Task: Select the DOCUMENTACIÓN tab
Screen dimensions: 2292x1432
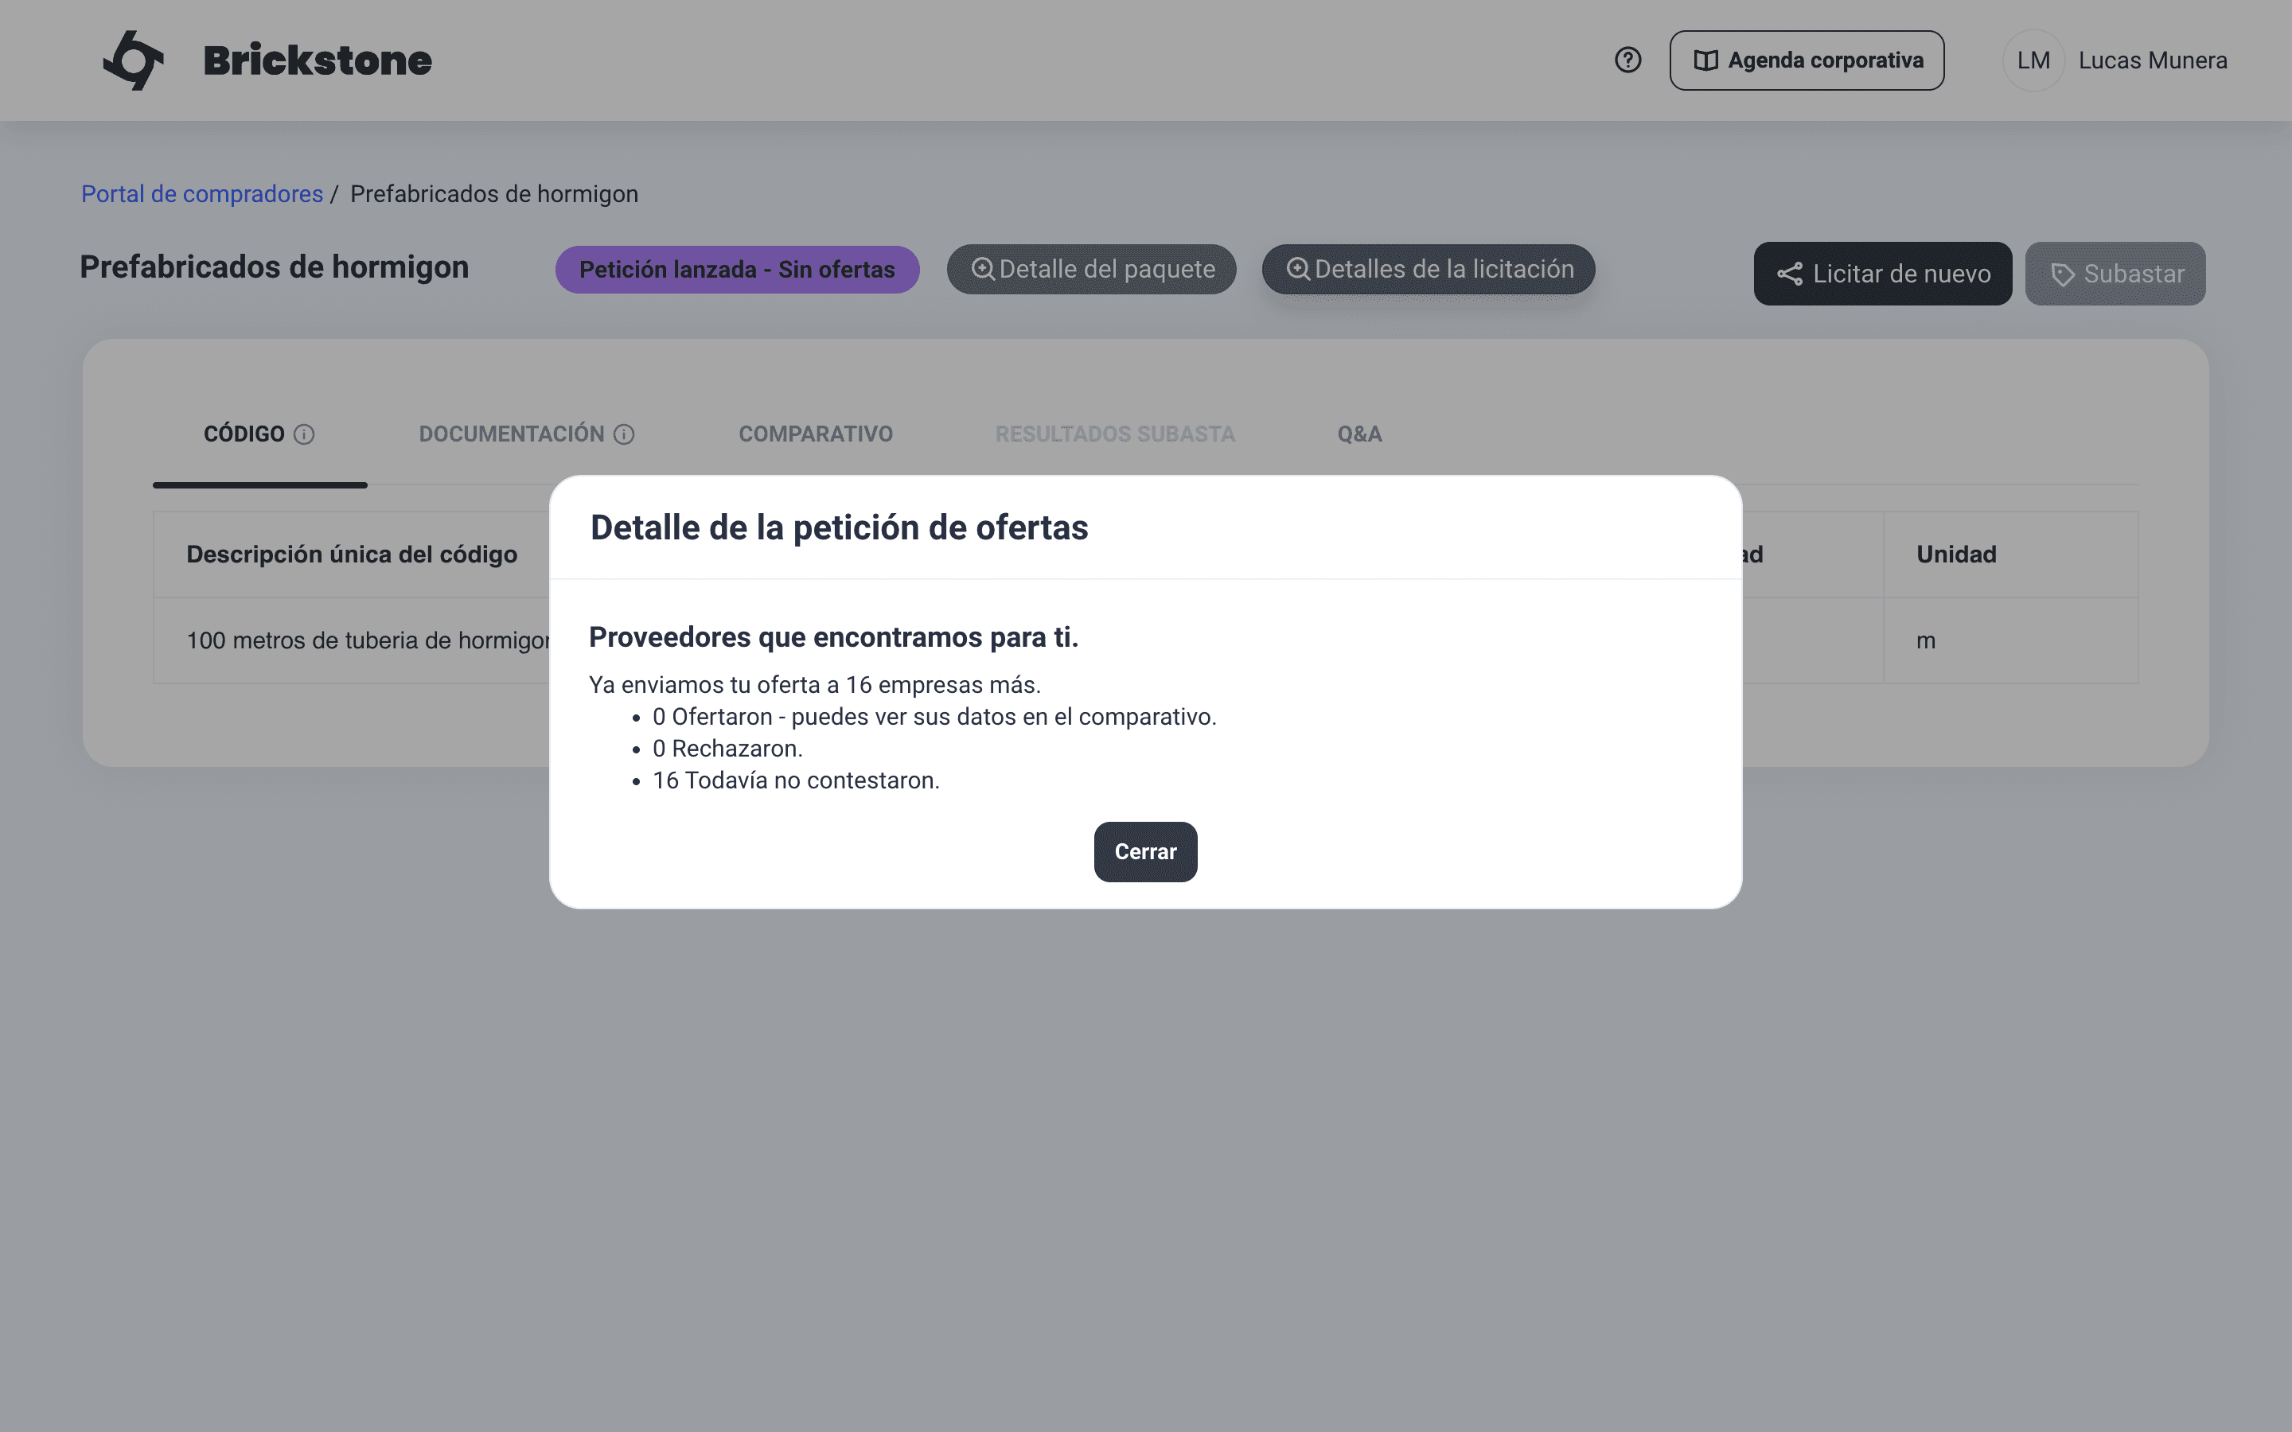Action: 512,434
